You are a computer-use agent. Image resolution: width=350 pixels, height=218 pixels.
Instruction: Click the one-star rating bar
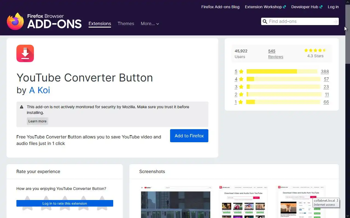(x=283, y=102)
